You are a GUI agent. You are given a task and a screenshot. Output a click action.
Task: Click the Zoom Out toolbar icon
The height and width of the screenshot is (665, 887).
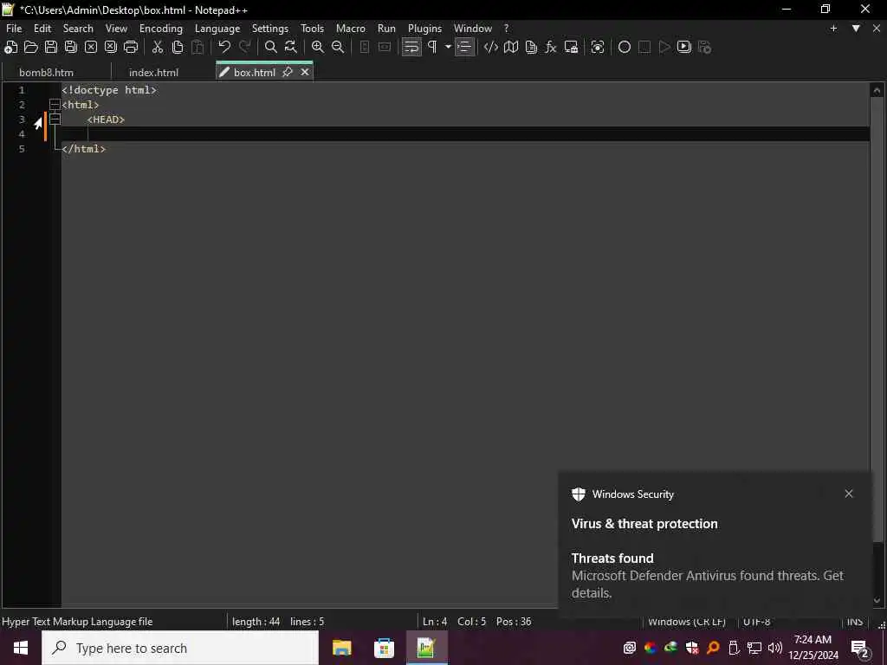point(338,48)
